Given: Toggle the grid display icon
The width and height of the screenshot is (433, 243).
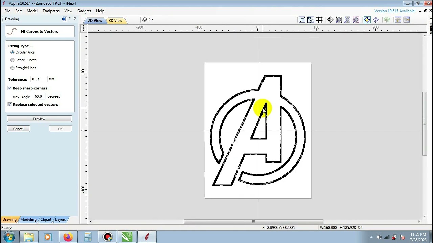Looking at the screenshot, I should [319, 20].
